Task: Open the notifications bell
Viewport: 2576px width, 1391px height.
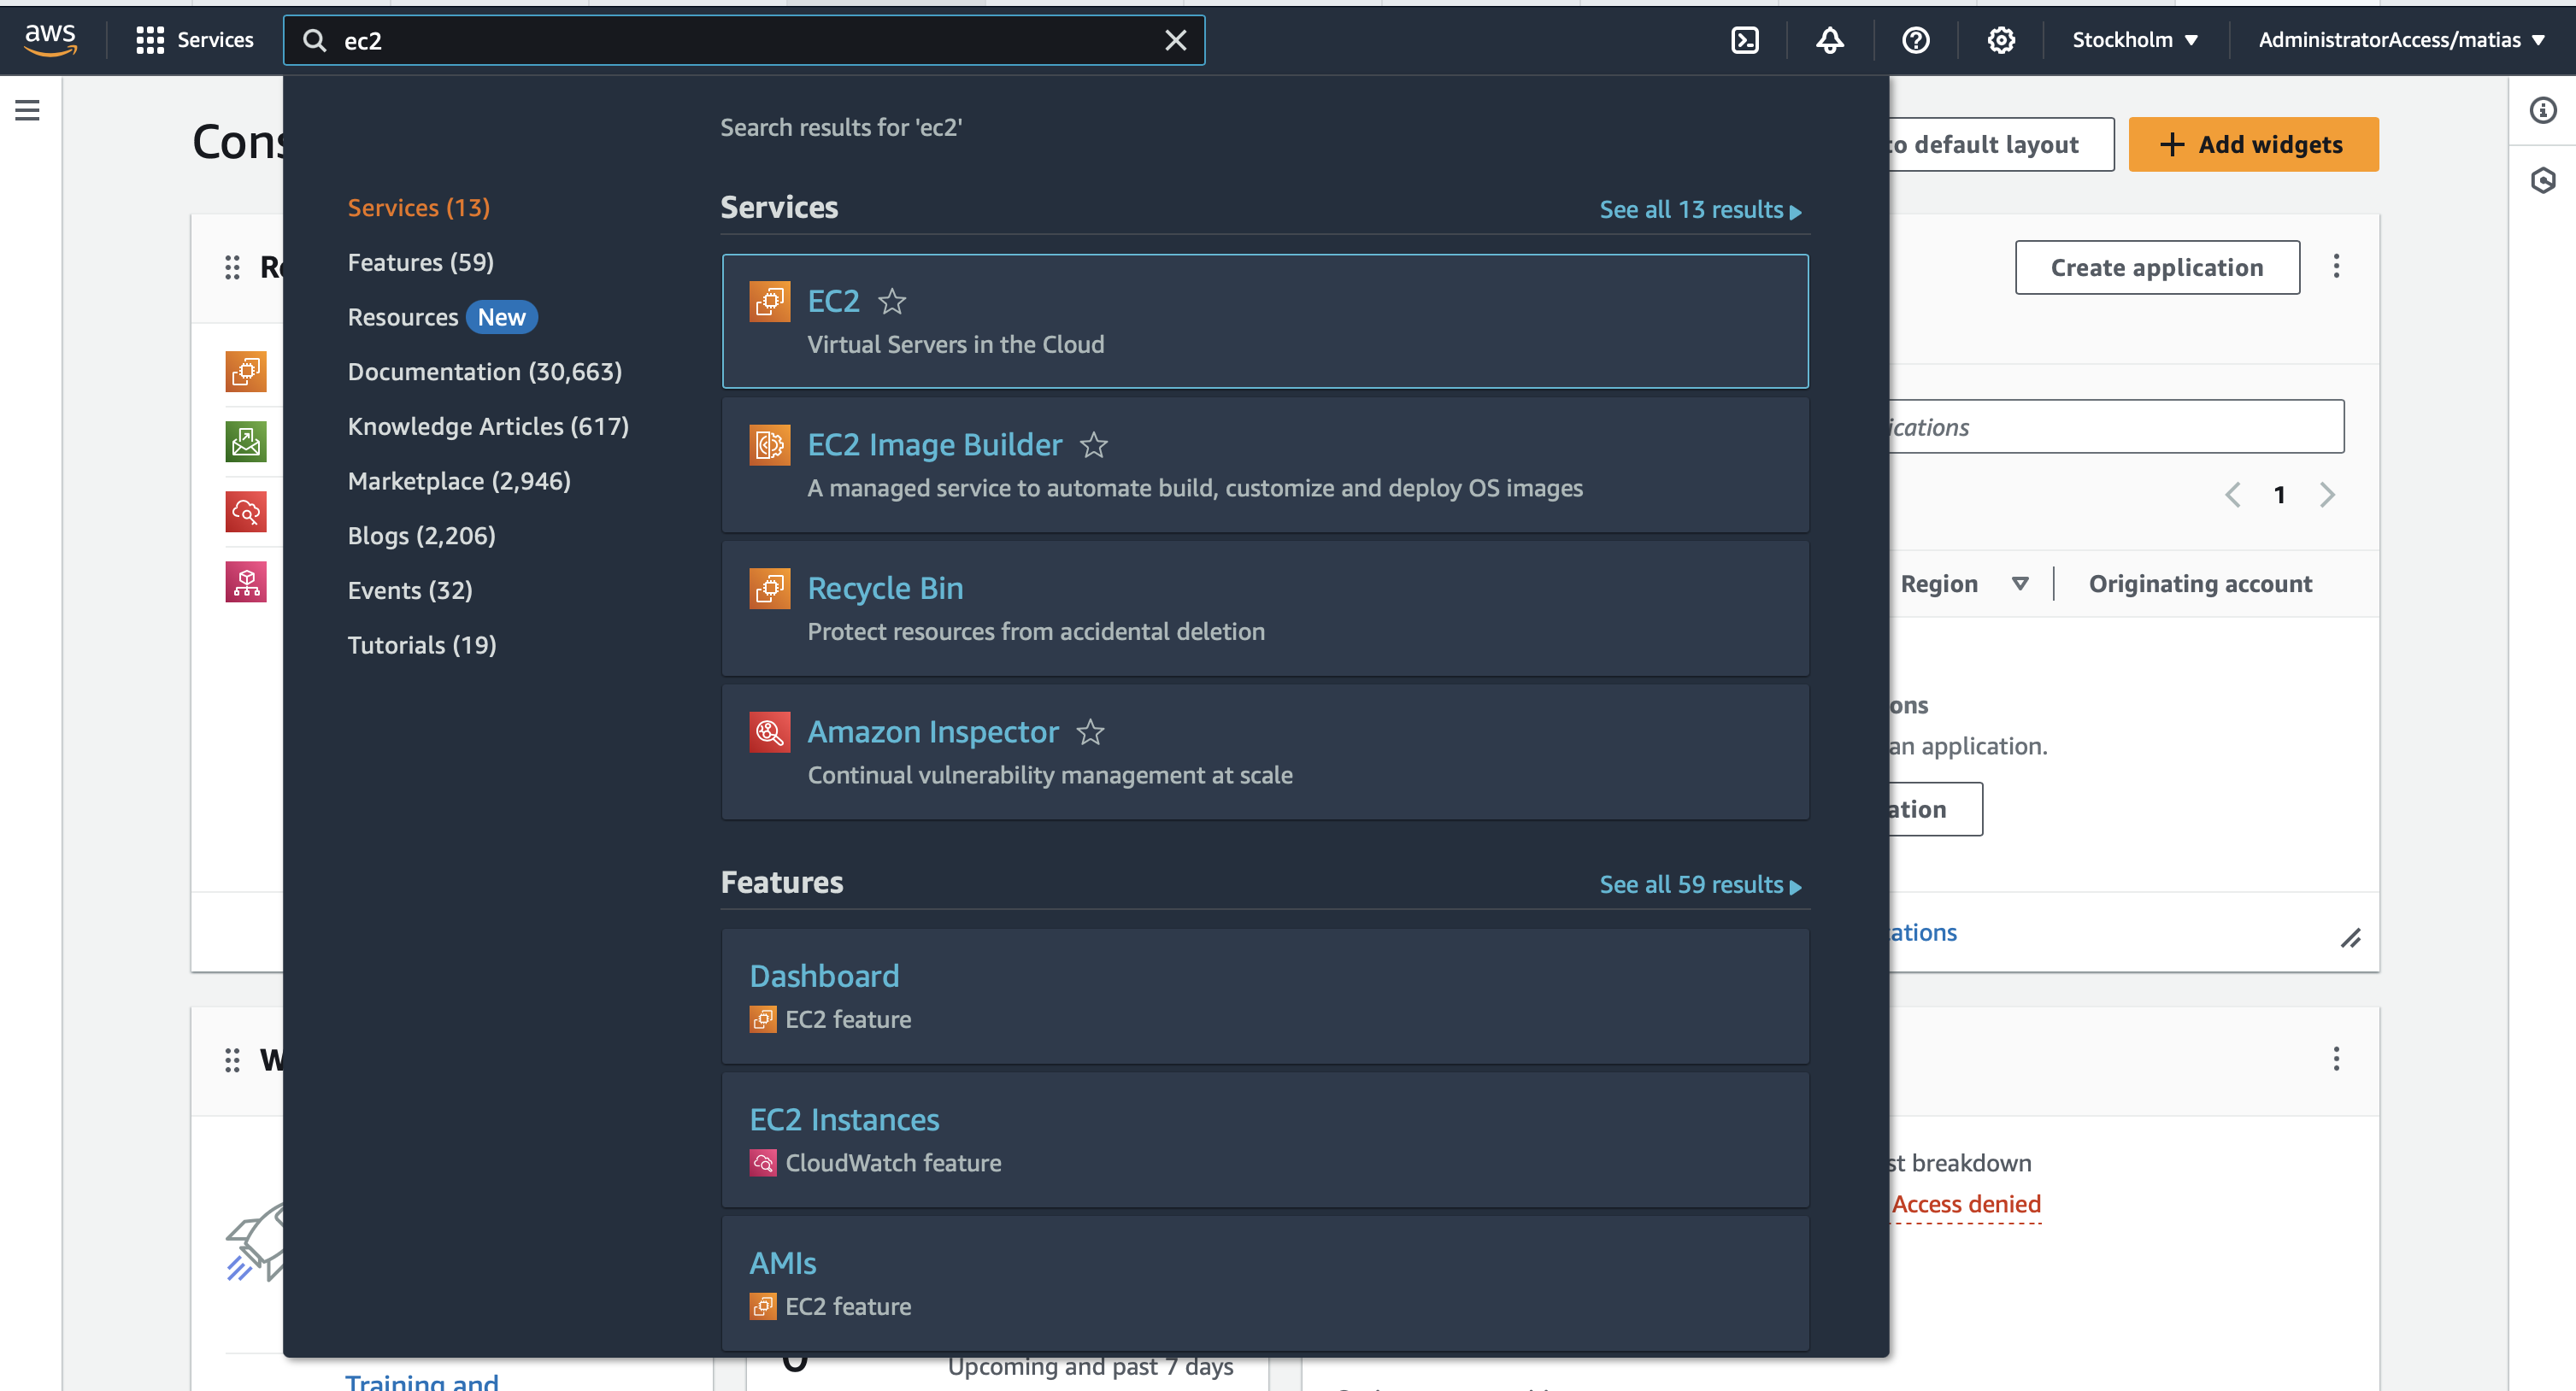Action: click(1829, 40)
